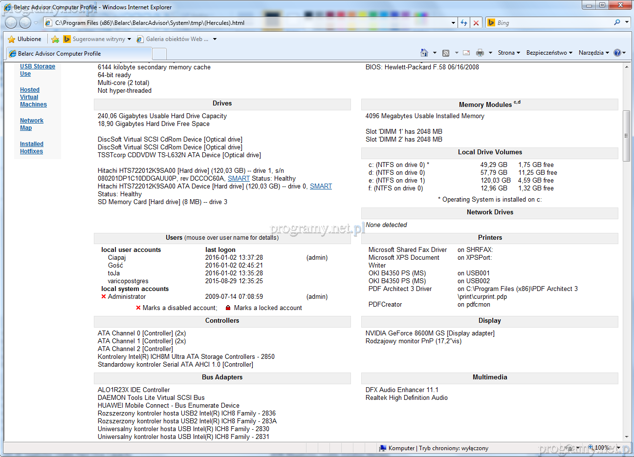Click the Print icon in command bar
634x457 pixels.
click(480, 53)
